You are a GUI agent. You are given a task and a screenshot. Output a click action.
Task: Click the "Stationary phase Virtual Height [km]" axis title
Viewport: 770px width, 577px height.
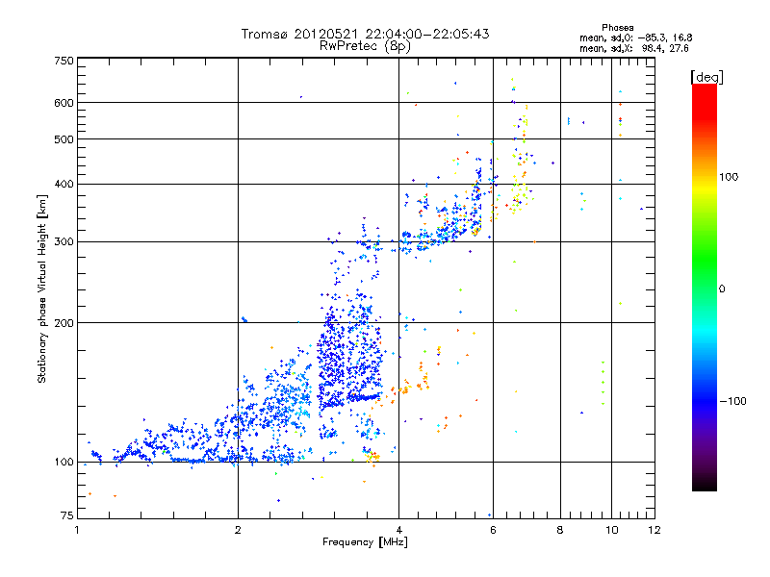pos(42,289)
